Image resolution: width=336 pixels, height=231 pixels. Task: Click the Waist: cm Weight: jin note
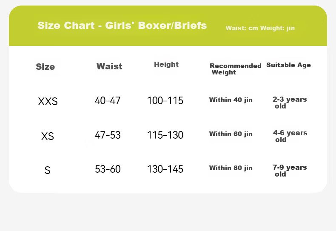pyautogui.click(x=260, y=28)
